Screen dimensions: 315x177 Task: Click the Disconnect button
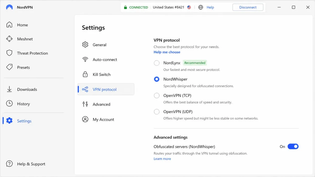248,7
